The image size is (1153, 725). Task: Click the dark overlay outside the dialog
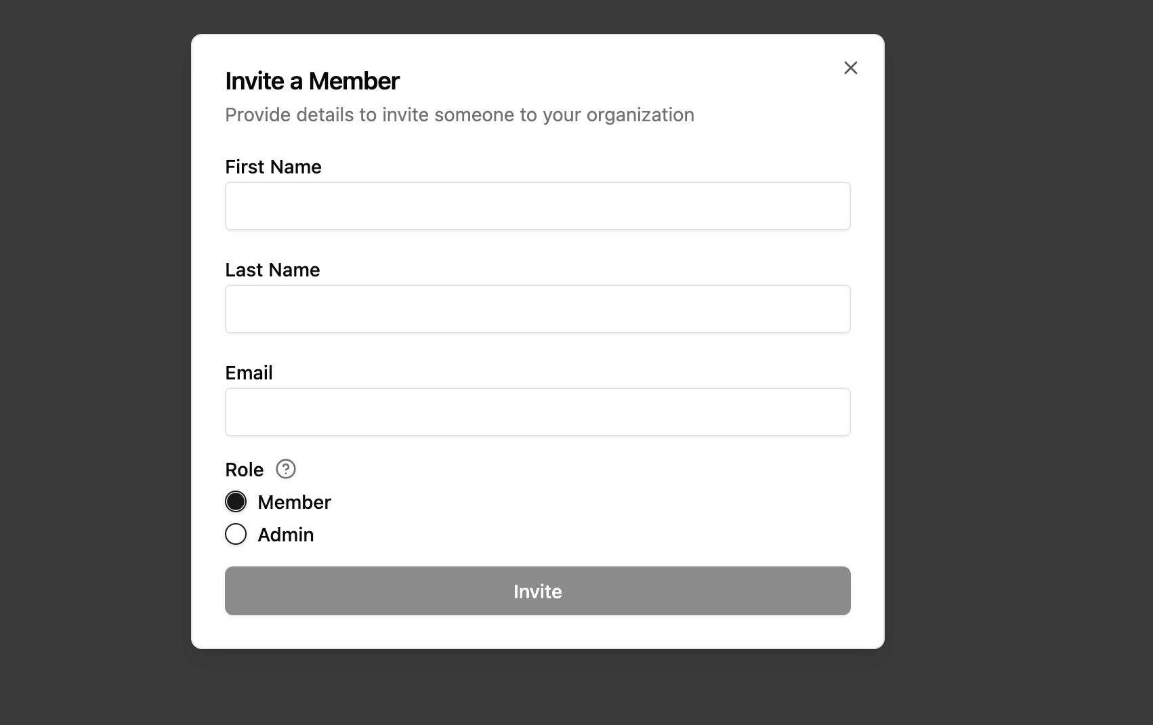point(1016,339)
